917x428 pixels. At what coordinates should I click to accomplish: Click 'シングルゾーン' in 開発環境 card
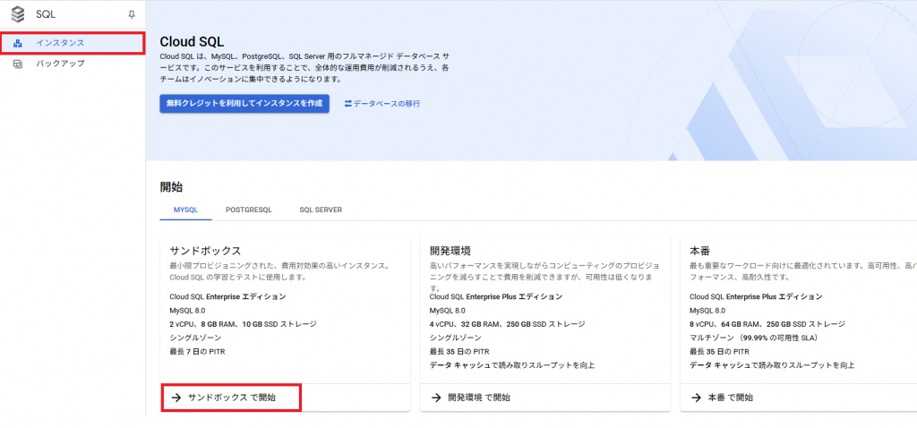(x=456, y=338)
